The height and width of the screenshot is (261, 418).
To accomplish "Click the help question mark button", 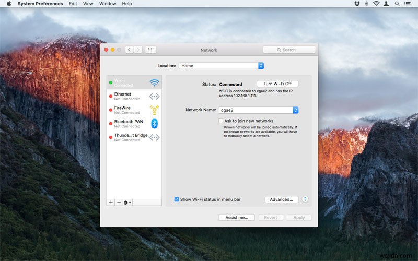I will click(305, 199).
